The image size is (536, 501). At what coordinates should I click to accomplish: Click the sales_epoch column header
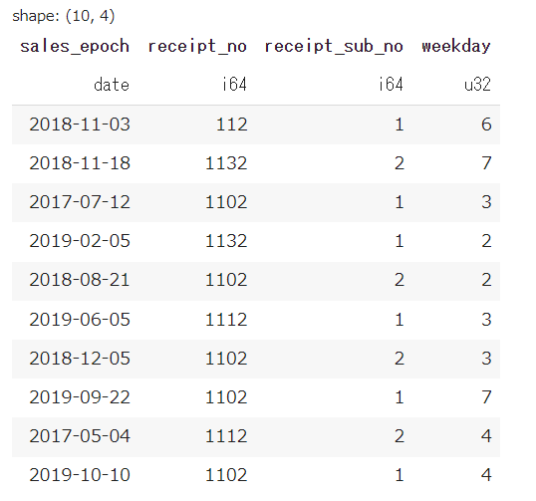(x=75, y=47)
